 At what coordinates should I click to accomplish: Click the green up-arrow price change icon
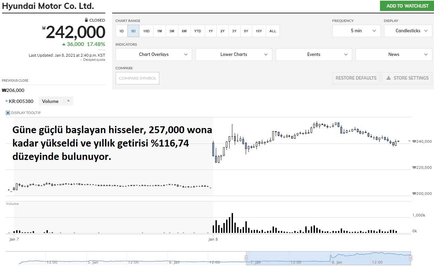64,44
